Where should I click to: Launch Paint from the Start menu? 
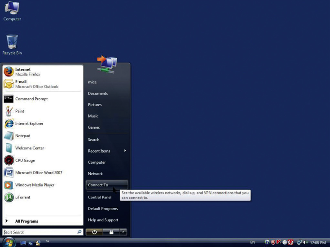click(43, 111)
